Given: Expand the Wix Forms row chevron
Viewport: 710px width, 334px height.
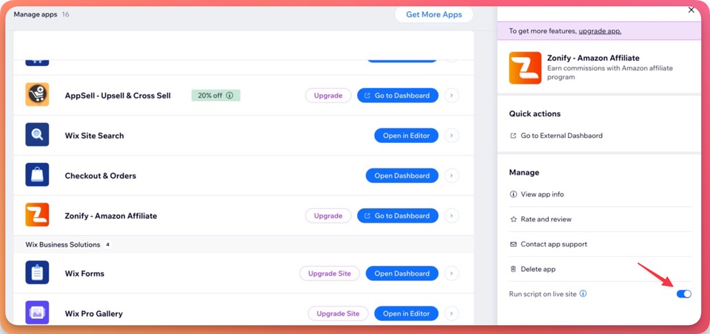Looking at the screenshot, I should tap(451, 274).
